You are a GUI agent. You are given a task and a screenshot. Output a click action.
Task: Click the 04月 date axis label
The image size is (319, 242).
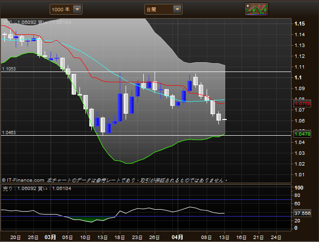point(177,237)
